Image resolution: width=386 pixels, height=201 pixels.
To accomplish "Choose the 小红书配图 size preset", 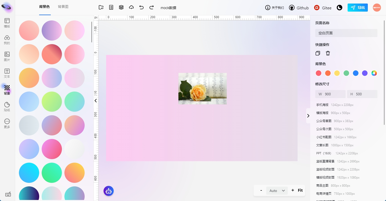I will (336, 137).
